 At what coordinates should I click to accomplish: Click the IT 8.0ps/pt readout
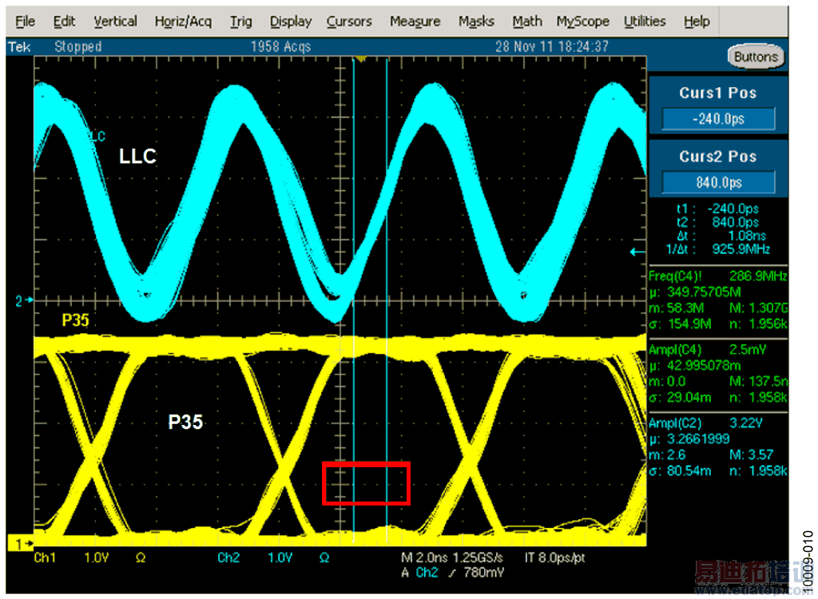pyautogui.click(x=554, y=557)
